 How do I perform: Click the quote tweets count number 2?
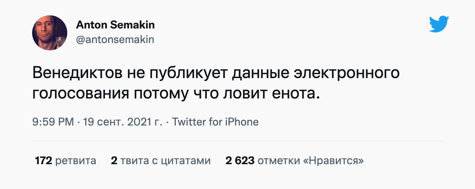point(114,161)
